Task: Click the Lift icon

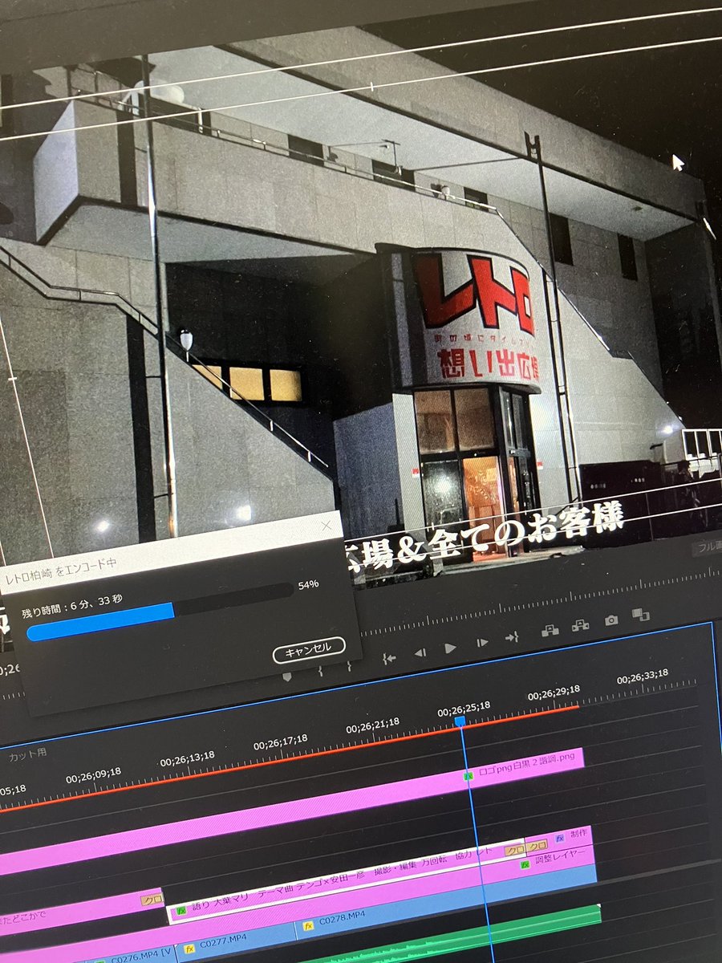Action: tap(550, 630)
